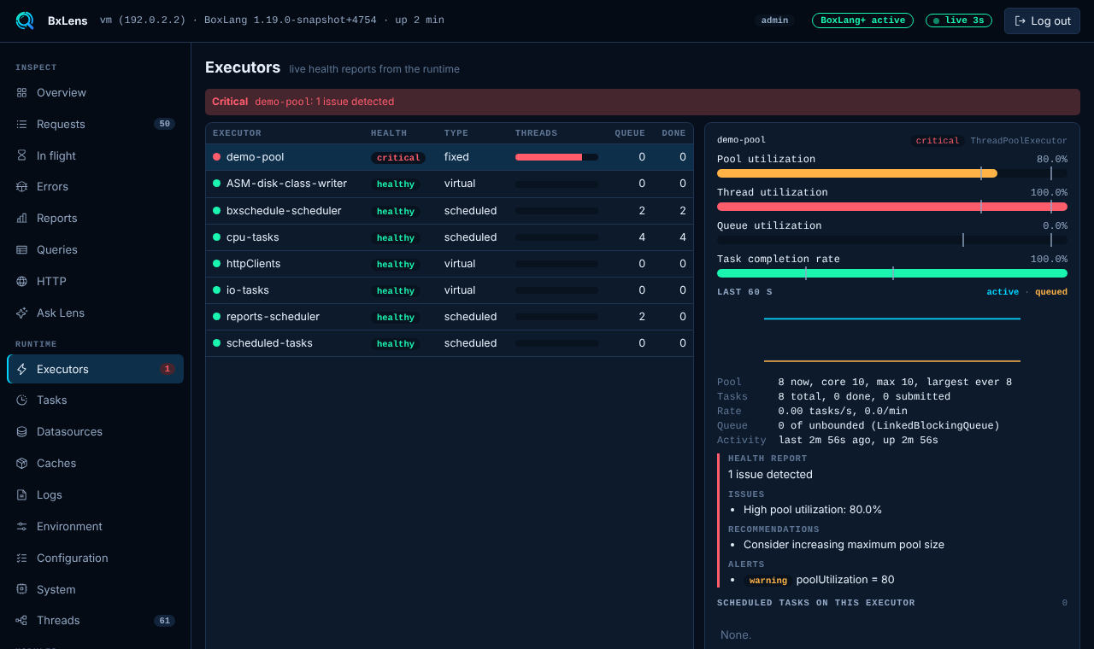1094x649 pixels.
Task: Open Overview via its grid icon
Action: click(21, 92)
